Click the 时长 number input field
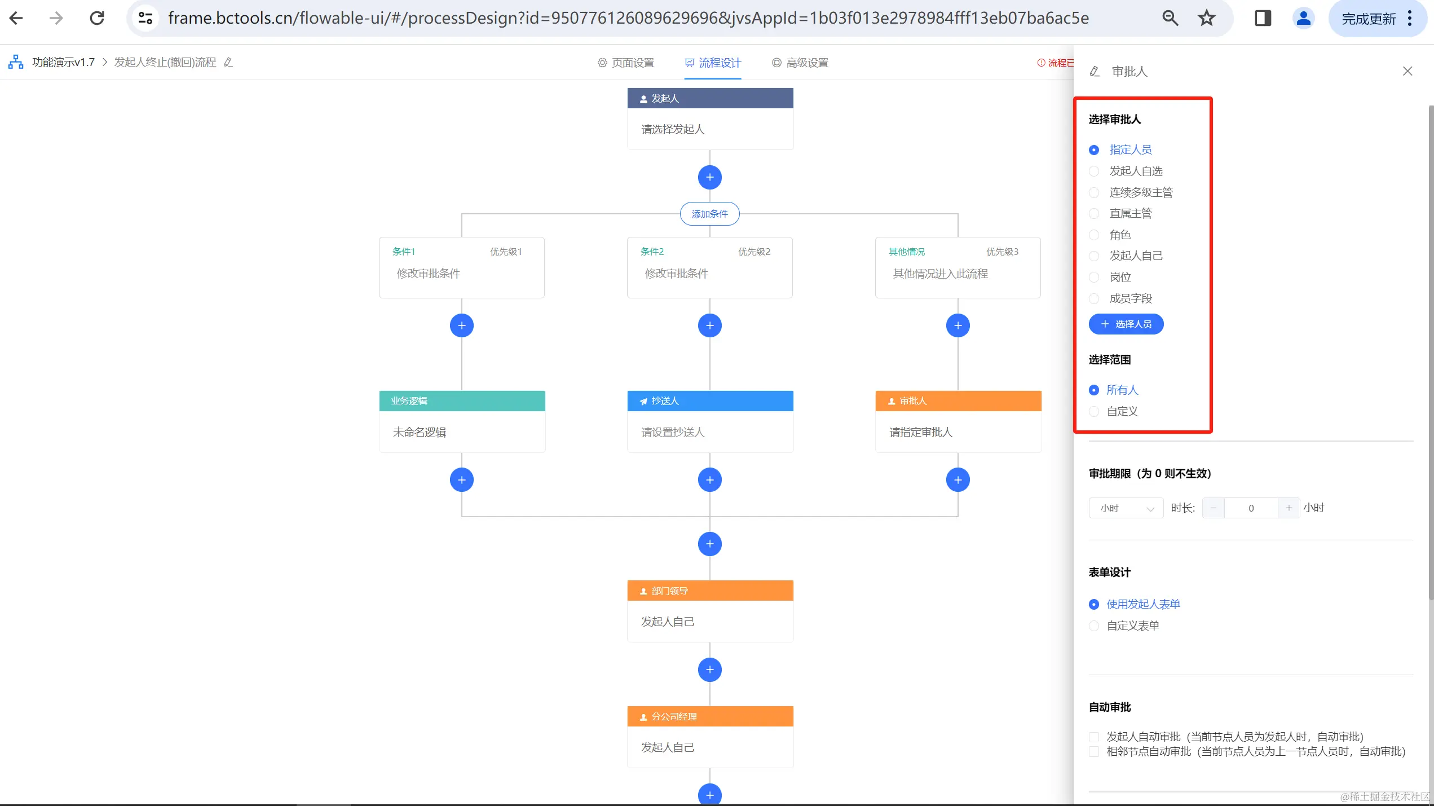Screen dimensions: 1434x806 (x=1250, y=508)
